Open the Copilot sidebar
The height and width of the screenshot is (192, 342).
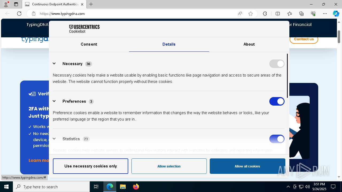(336, 14)
